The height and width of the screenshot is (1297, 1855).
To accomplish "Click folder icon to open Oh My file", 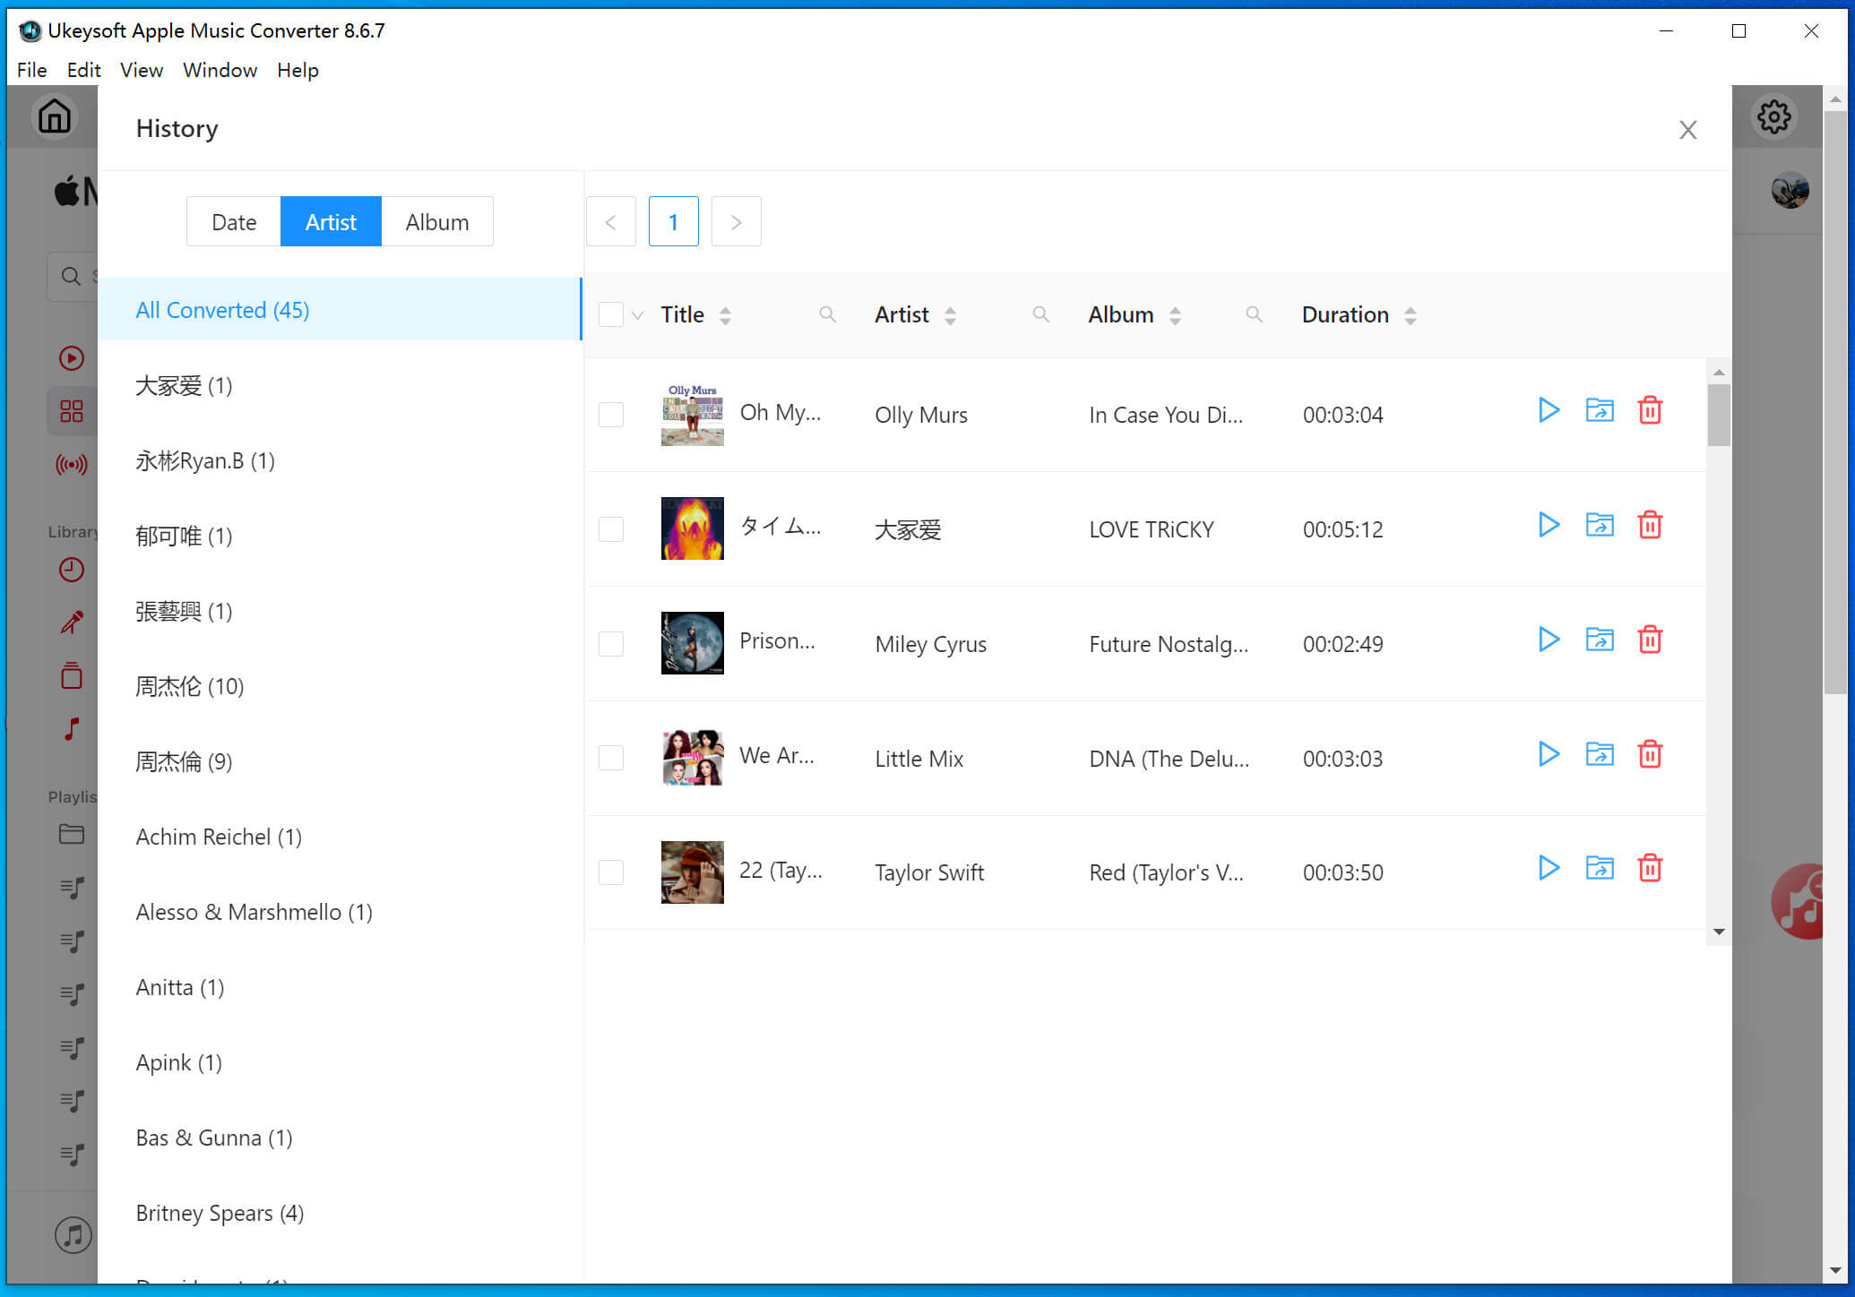I will pyautogui.click(x=1600, y=413).
